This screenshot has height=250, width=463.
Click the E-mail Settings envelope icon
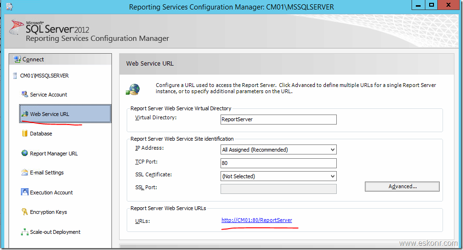tap(25, 172)
